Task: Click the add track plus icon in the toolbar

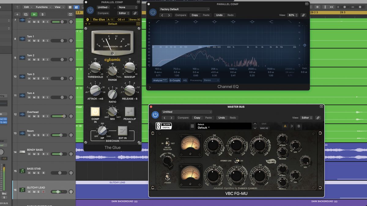Action: (x=17, y=14)
